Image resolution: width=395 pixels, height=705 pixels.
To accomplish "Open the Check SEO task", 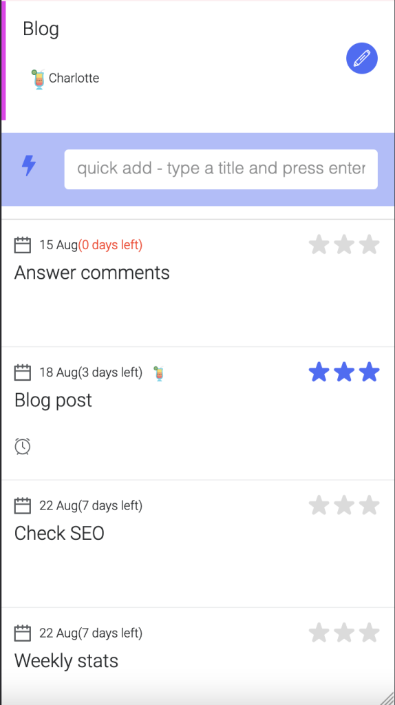I will click(59, 534).
